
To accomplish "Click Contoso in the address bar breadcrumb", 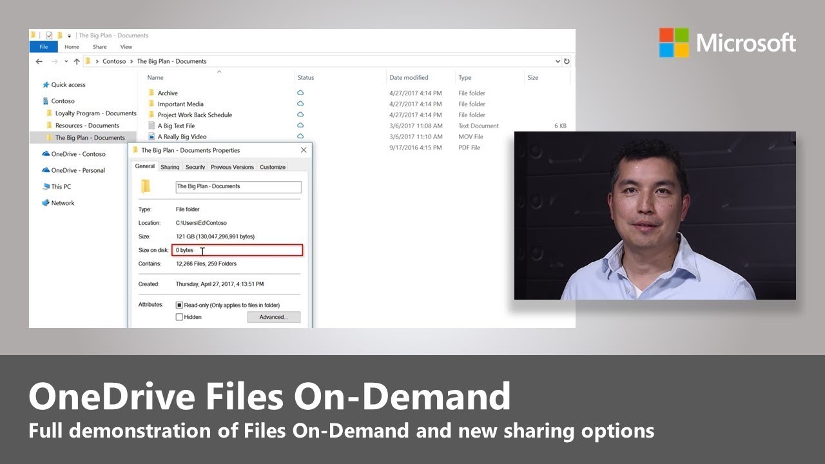I will (x=114, y=62).
